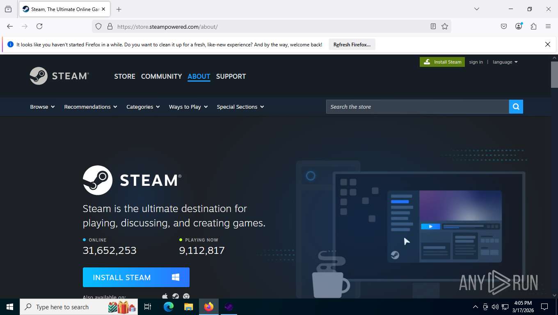This screenshot has width=558, height=315.
Task: Open the volume speaker tray icon
Action: pyautogui.click(x=495, y=307)
